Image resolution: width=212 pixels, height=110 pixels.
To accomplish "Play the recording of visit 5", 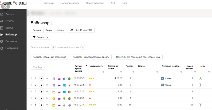I will 41,105.
